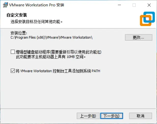
Task: Click the C:\Program Files (x86) install path text
Action: pyautogui.click(x=52, y=37)
